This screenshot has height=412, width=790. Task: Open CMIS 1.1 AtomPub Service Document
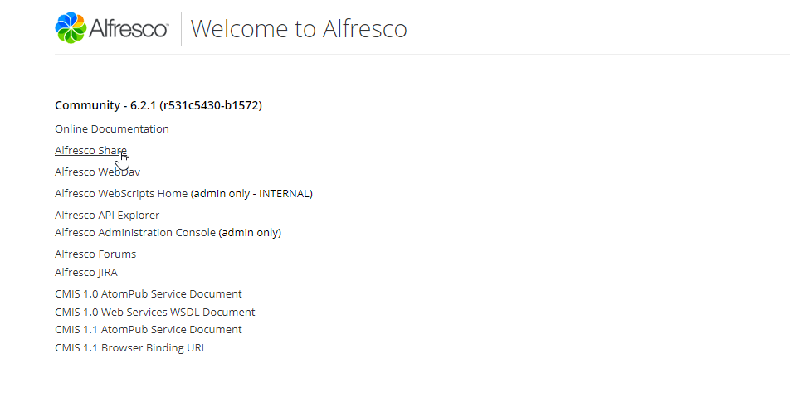148,329
